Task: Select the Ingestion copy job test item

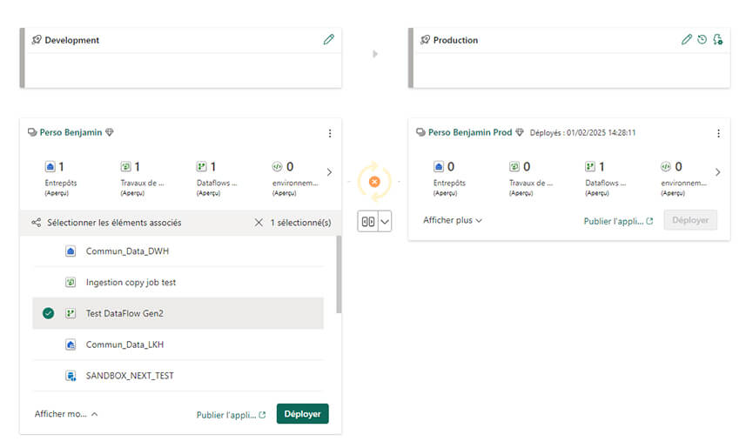Action: click(131, 283)
